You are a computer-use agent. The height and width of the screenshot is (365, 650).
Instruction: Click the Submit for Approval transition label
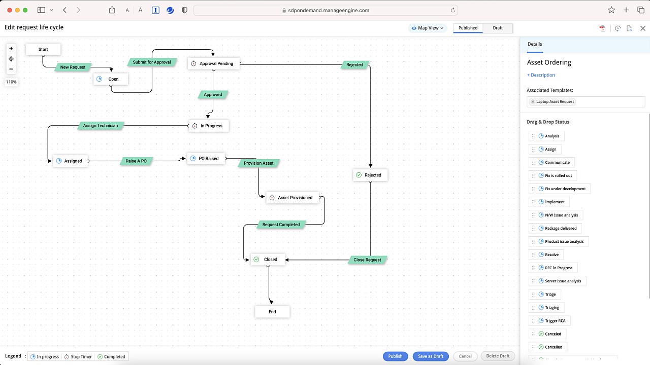(152, 62)
